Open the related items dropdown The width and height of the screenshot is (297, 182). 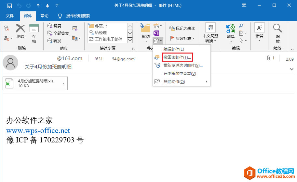(243, 33)
